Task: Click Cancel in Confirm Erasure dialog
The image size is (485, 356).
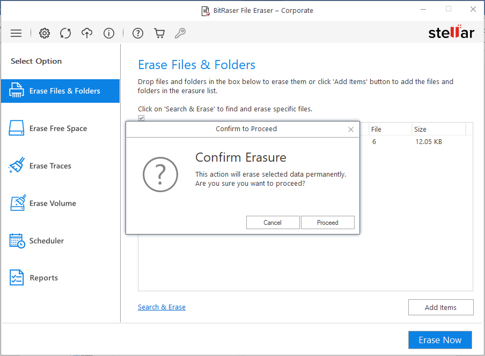Action: click(273, 223)
